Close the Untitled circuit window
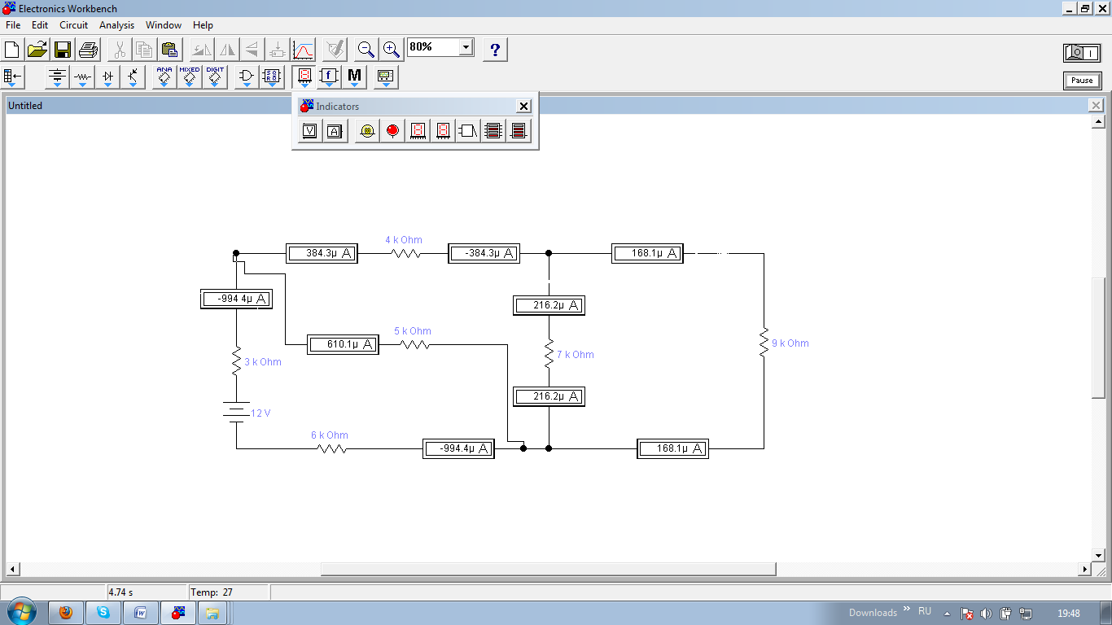Screen dimensions: 1112x625 (x=1097, y=105)
